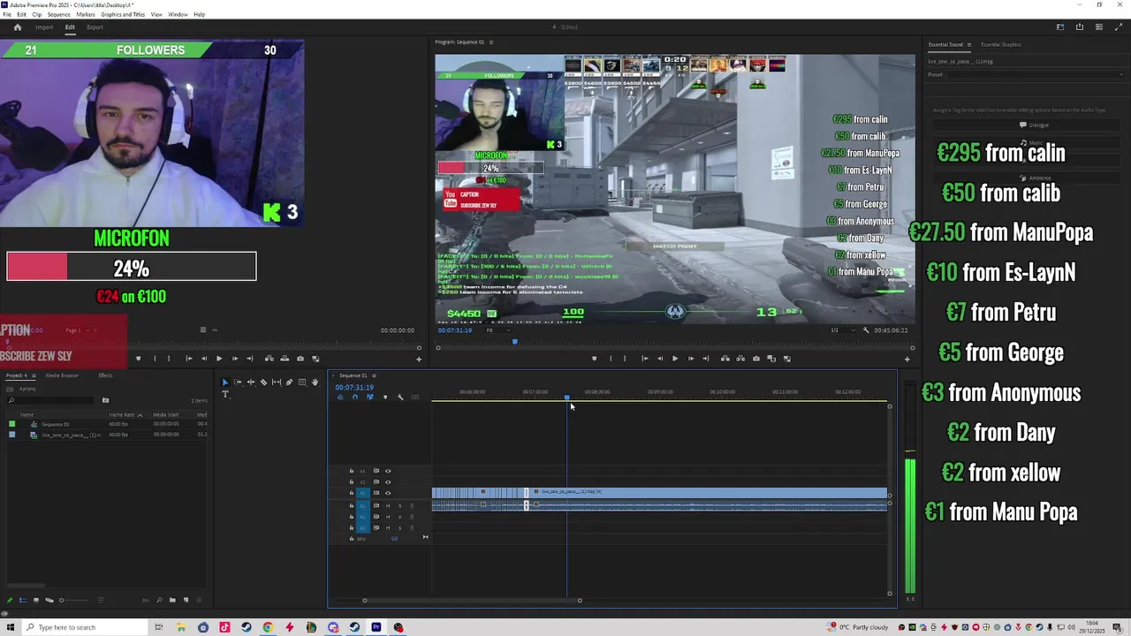Click Export Frame camera in Source monitor
The height and width of the screenshot is (636, 1131).
tap(300, 359)
